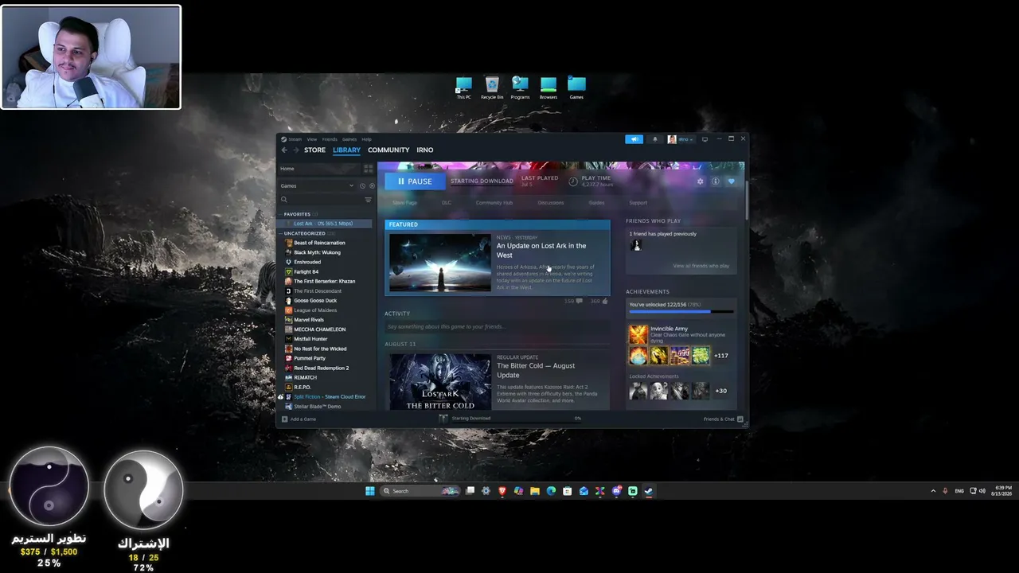Select Black Myth: Wukong in library

tap(317, 252)
